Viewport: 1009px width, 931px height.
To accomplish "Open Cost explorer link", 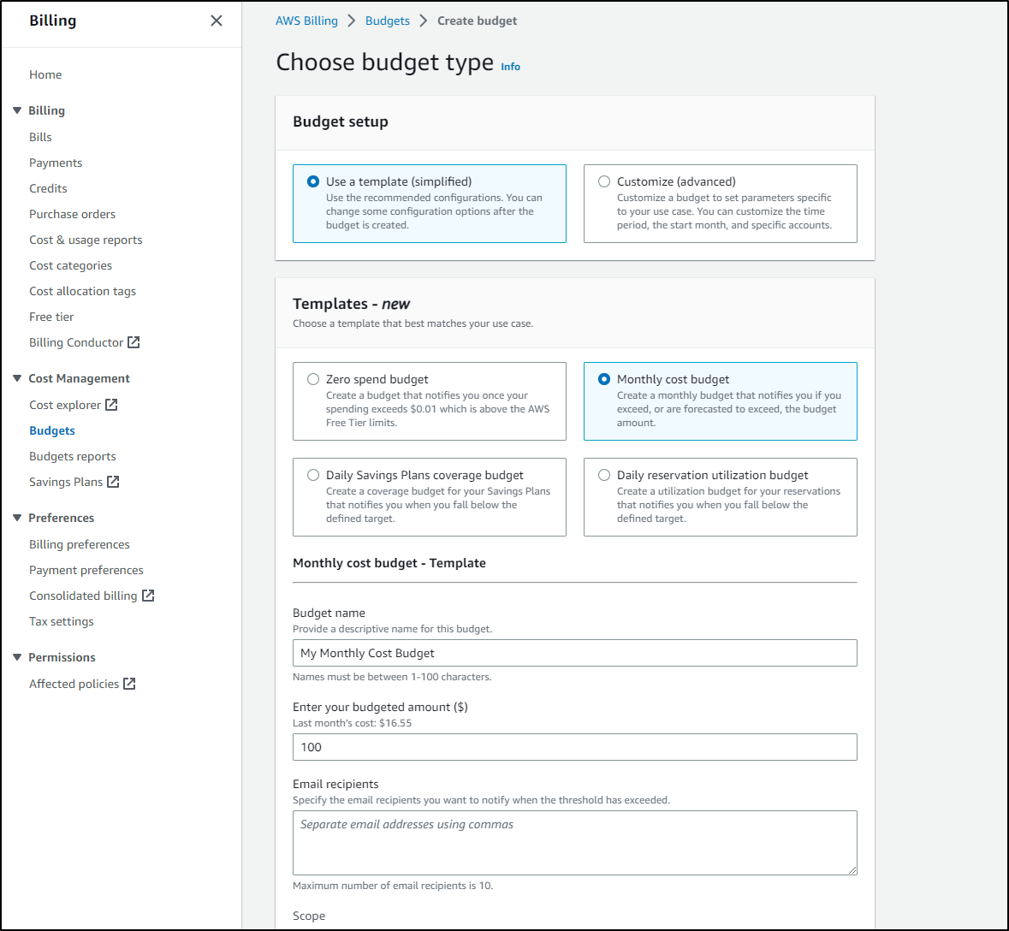I will tap(65, 406).
